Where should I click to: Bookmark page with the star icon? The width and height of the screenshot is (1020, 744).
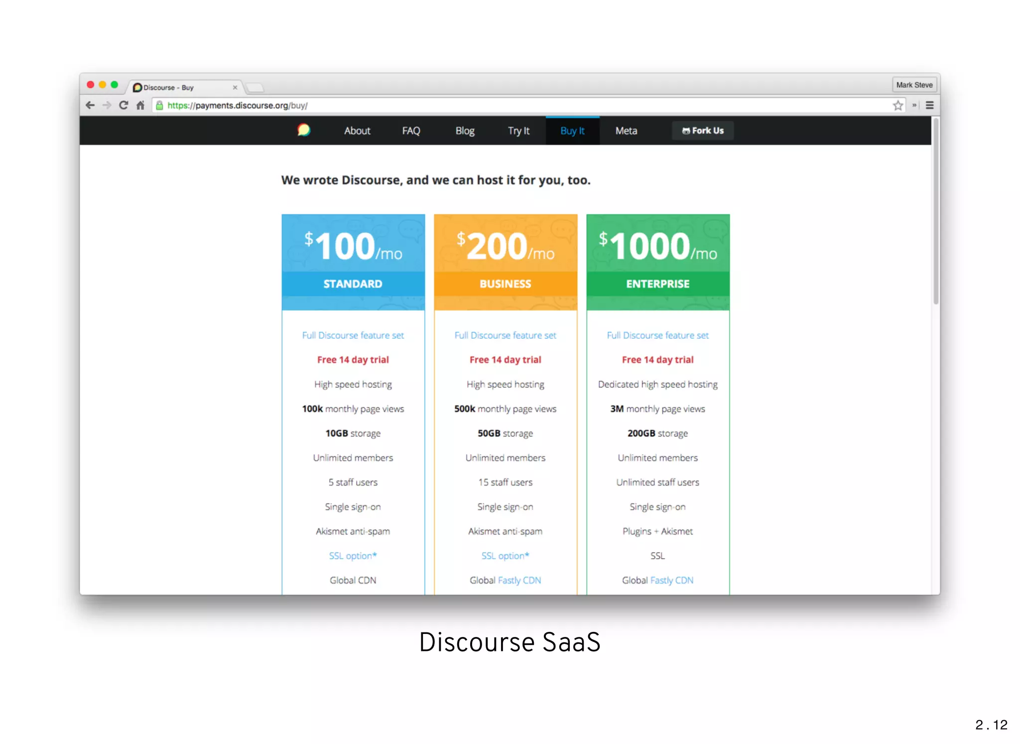pos(898,105)
